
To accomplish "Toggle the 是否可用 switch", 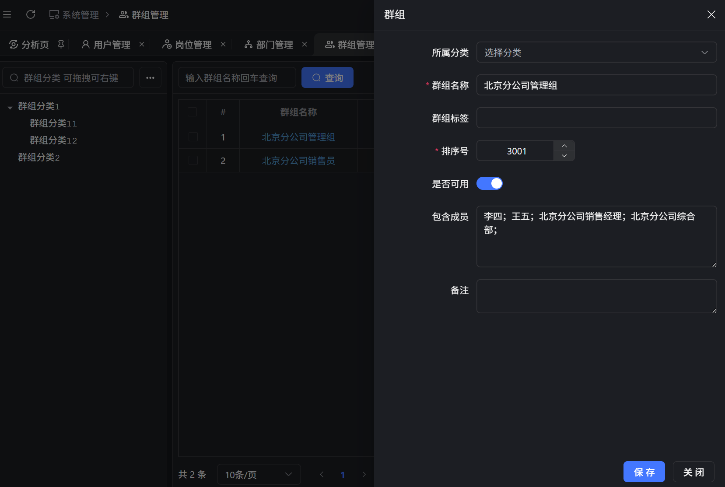I will pos(489,183).
